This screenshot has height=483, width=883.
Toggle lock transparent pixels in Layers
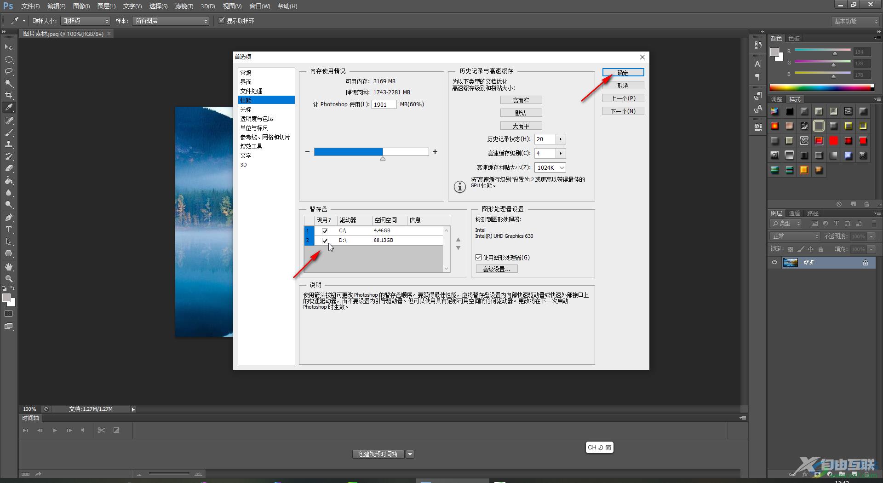(790, 249)
